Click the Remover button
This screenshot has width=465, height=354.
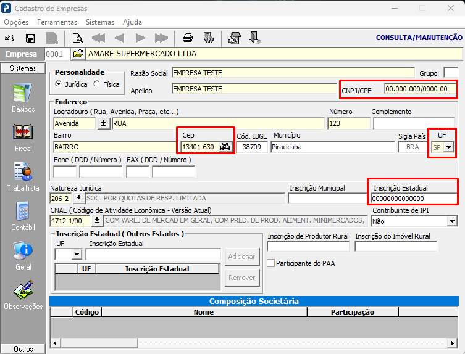click(242, 278)
